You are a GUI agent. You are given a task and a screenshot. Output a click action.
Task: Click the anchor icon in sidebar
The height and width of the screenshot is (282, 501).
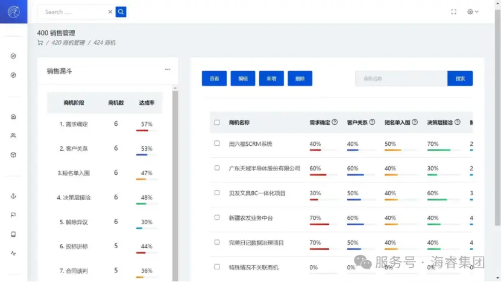coord(13,196)
